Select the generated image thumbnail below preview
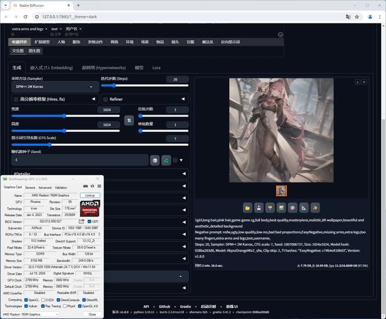The height and width of the screenshot is (319, 386). 281,191
